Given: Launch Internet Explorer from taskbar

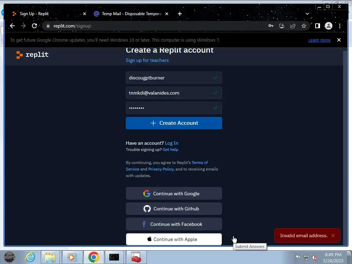Looking at the screenshot, I should click(30, 257).
